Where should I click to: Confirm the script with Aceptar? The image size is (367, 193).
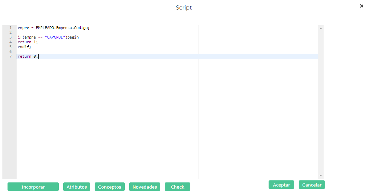[x=281, y=184]
